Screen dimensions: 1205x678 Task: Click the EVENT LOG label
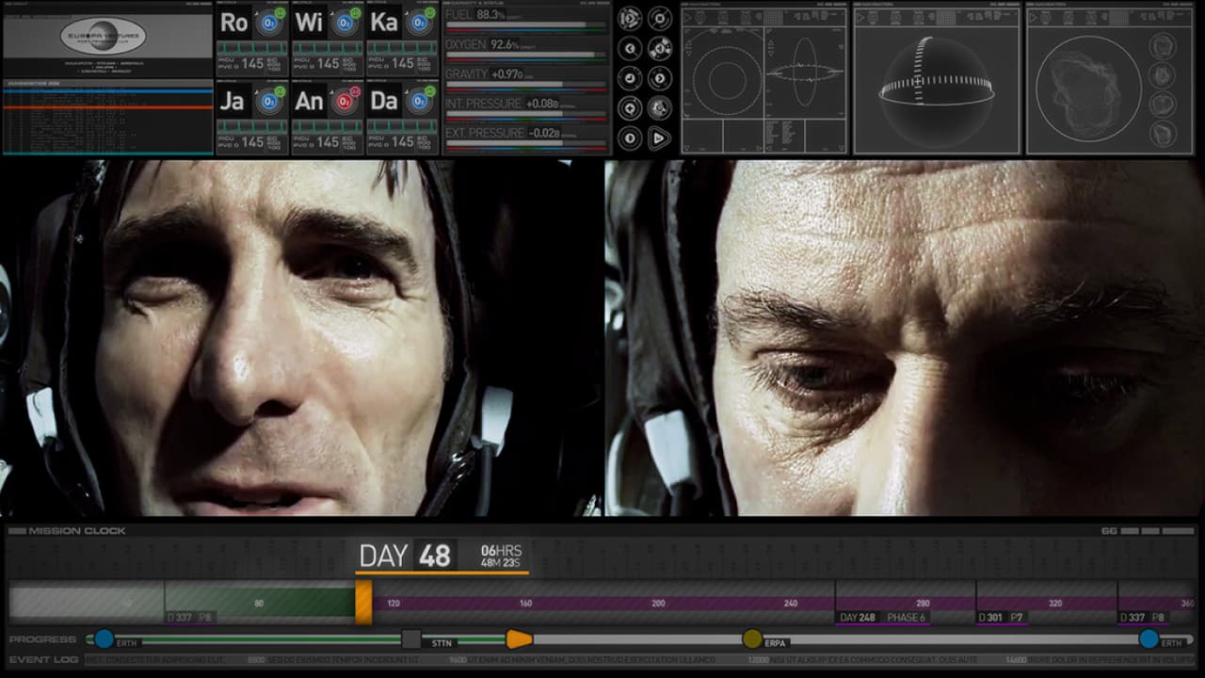click(x=43, y=660)
